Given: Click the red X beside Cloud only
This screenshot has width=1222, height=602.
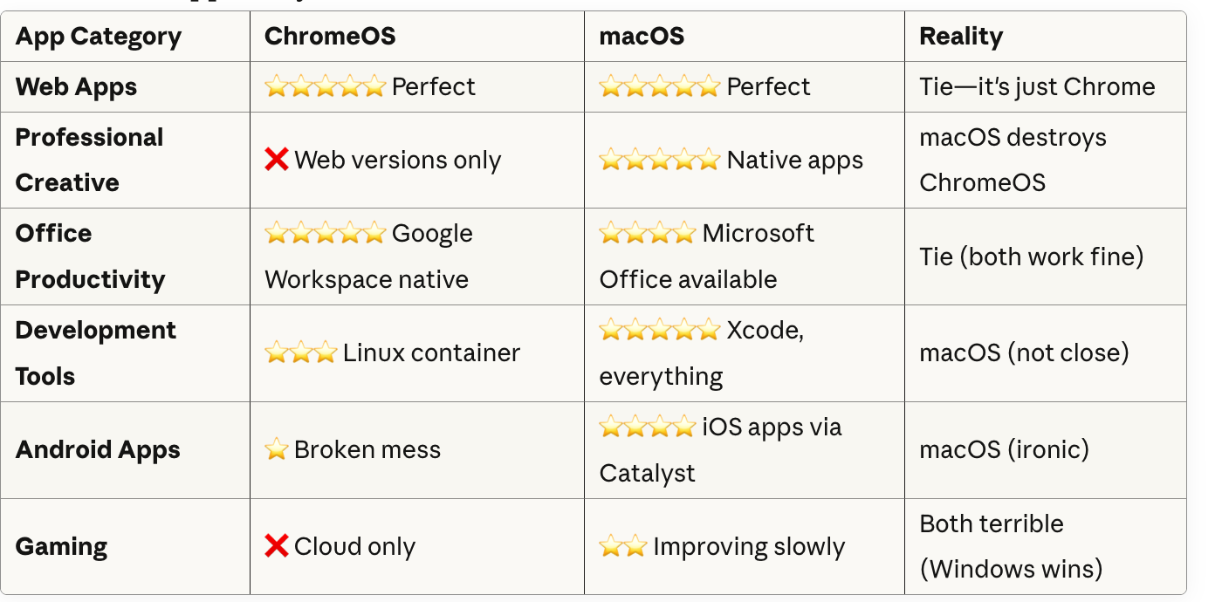Looking at the screenshot, I should [277, 546].
